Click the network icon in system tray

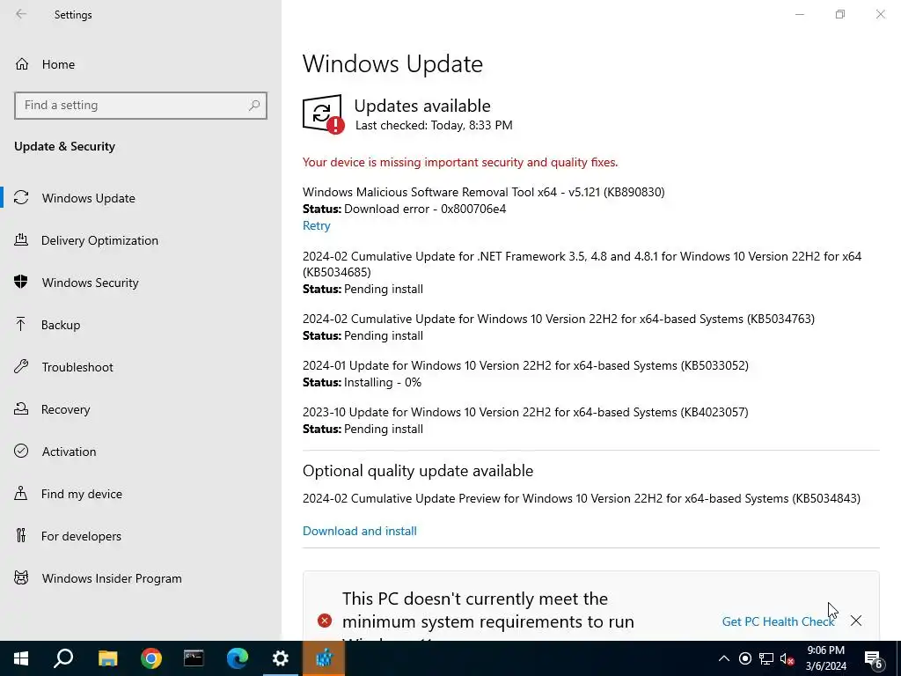tap(766, 658)
